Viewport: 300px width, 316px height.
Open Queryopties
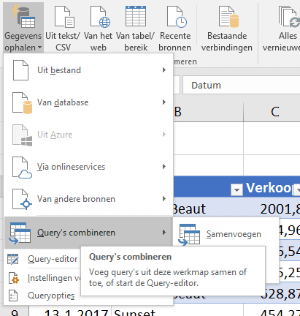[51, 296]
